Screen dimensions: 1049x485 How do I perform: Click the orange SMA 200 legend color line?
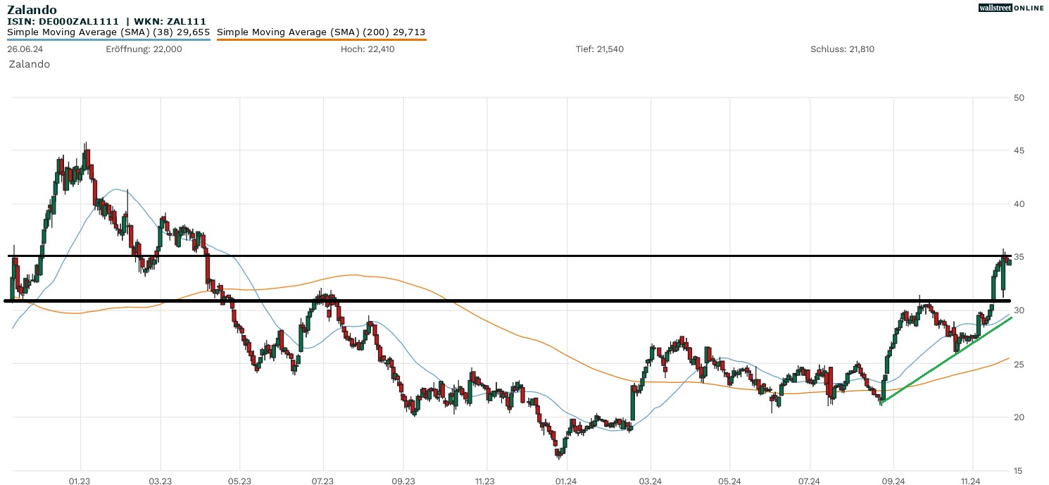click(x=321, y=39)
